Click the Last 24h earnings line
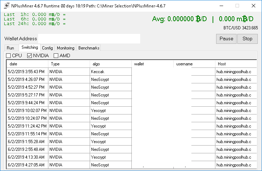The image size is (262, 171). click(35, 24)
